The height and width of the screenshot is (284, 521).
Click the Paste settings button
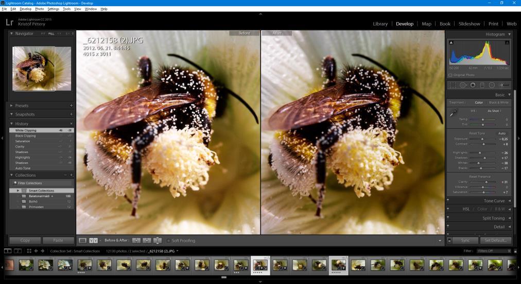(x=58, y=240)
